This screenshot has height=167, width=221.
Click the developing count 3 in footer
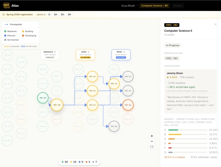88,162
